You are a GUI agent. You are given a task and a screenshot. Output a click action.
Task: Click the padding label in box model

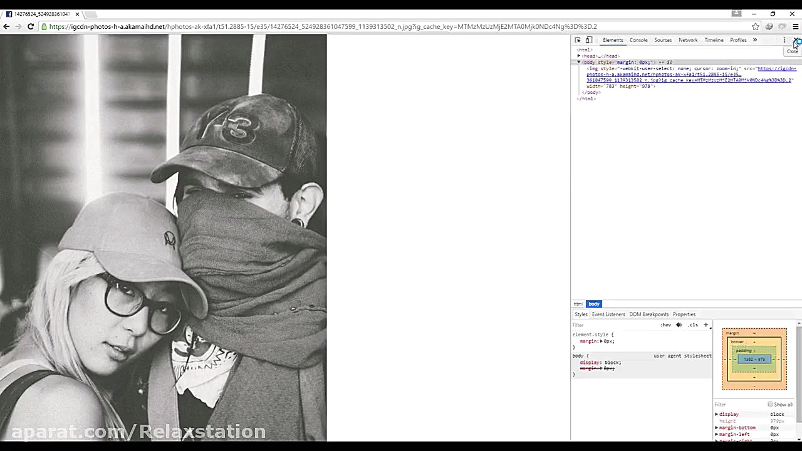pyautogui.click(x=745, y=351)
